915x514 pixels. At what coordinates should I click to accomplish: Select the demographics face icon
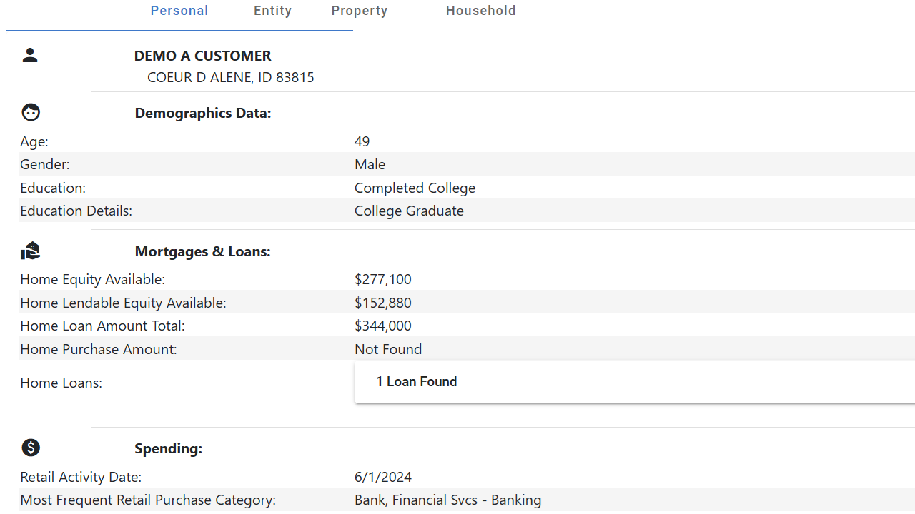[30, 112]
